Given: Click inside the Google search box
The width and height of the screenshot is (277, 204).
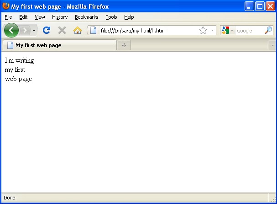Looking at the screenshot, I should (x=250, y=31).
